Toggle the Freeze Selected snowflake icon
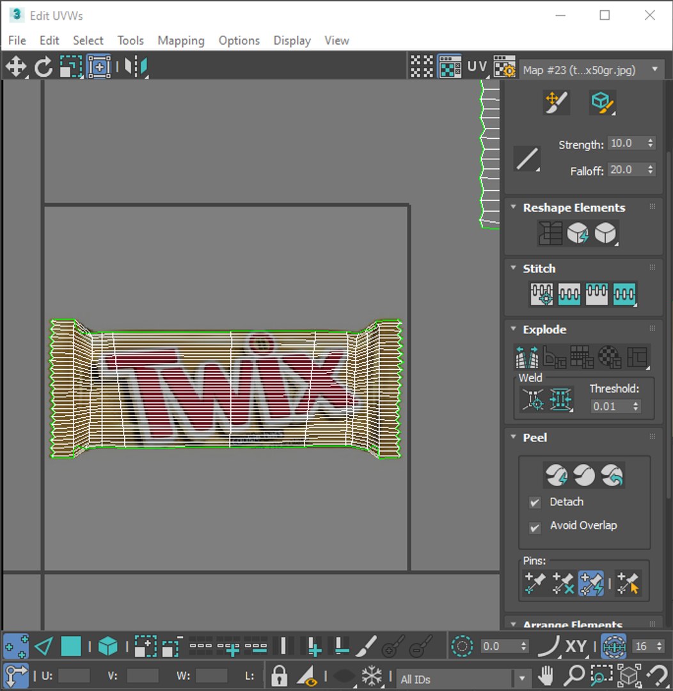The width and height of the screenshot is (673, 691). (372, 675)
